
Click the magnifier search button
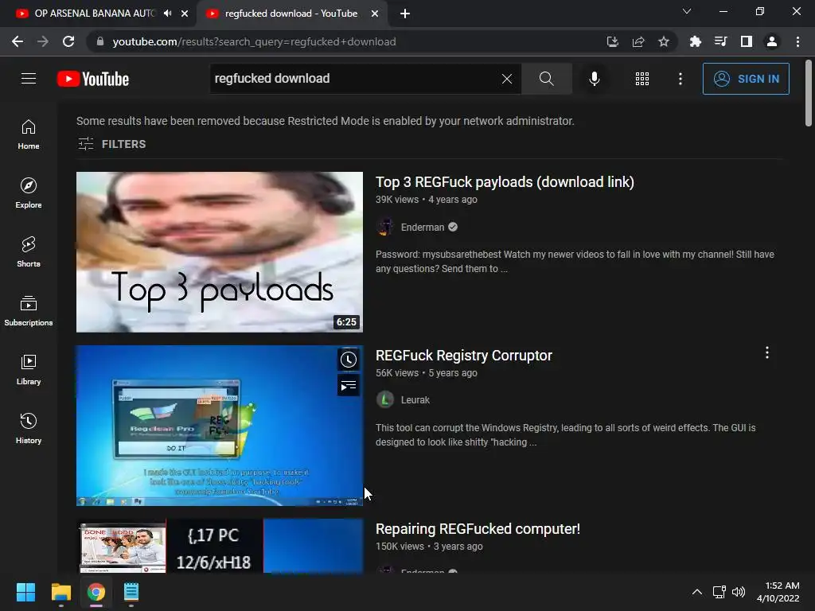pyautogui.click(x=546, y=79)
